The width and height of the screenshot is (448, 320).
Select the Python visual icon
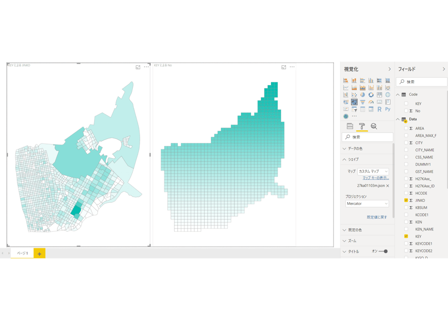[x=388, y=109]
